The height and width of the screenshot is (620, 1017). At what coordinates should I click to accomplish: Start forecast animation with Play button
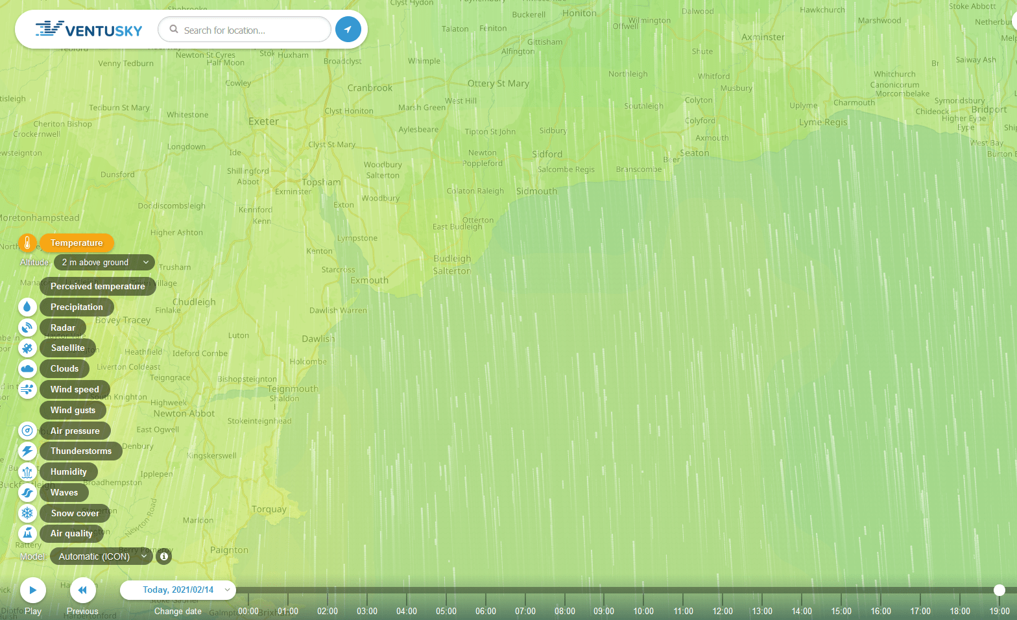32,590
